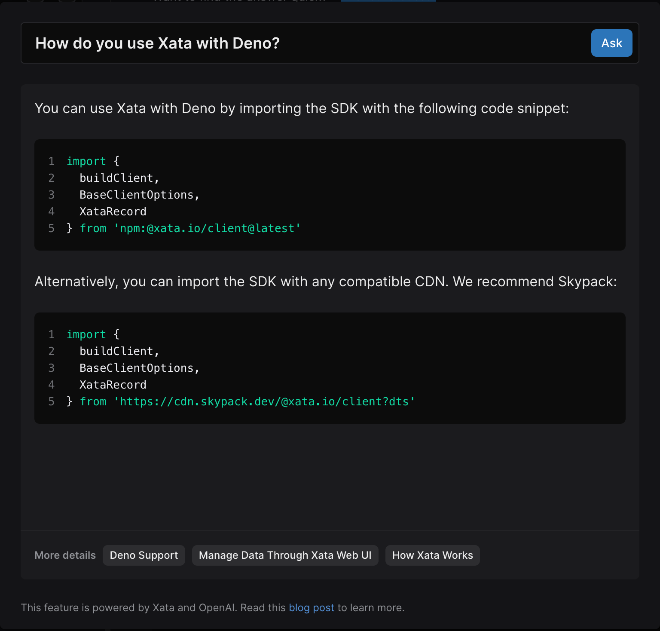660x631 pixels.
Task: Click the Skypack CDN URL in code
Action: click(264, 401)
